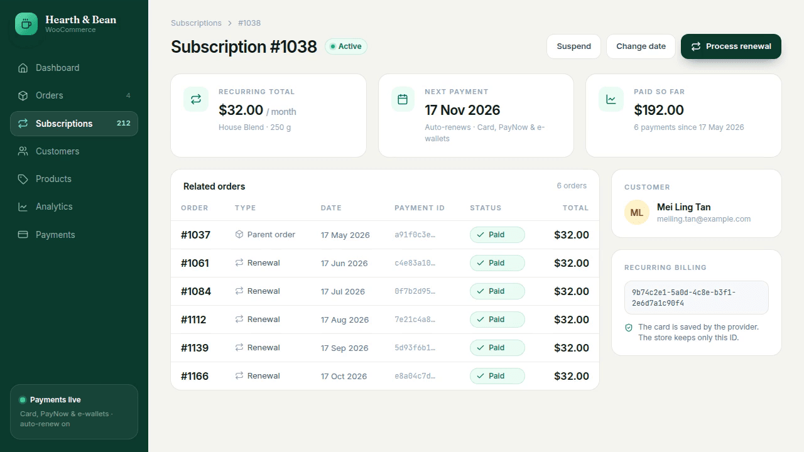Image resolution: width=804 pixels, height=452 pixels.
Task: Click the Customers people icon
Action: (x=23, y=151)
